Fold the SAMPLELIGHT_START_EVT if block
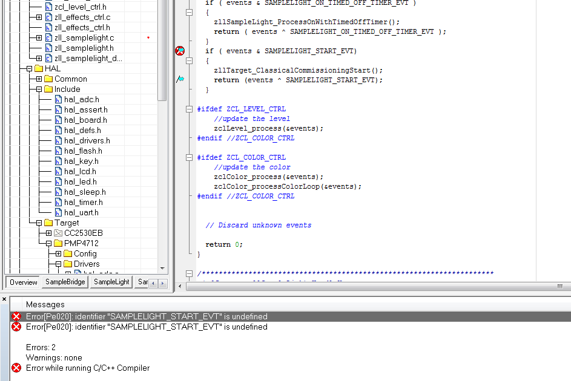 tap(189, 60)
